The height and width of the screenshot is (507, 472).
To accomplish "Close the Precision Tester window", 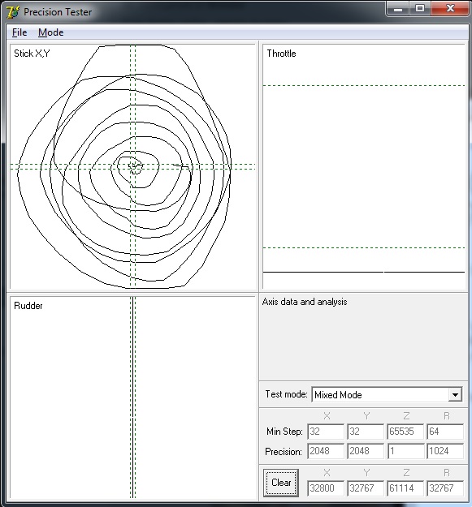I will tap(450, 8).
